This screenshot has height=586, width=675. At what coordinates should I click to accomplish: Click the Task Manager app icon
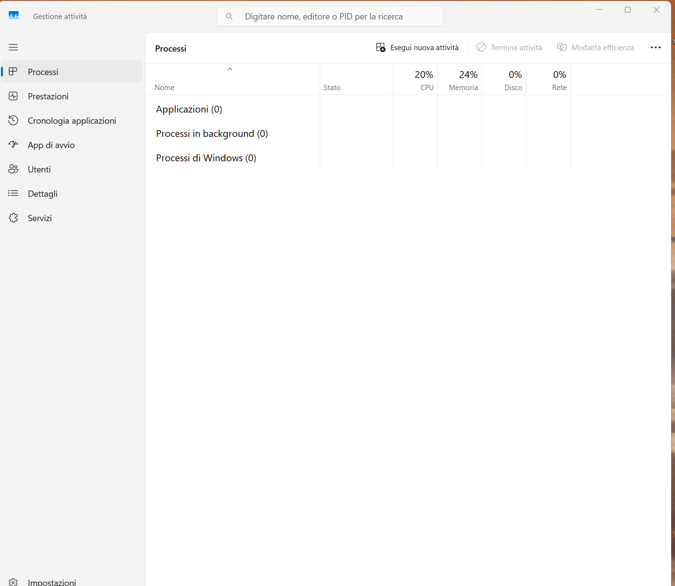tap(14, 16)
